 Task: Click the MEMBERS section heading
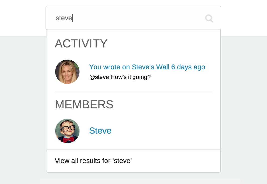[84, 104]
